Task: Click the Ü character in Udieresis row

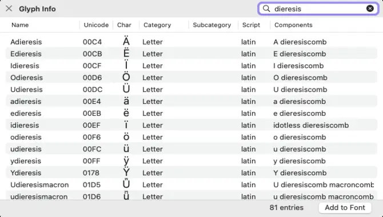Action: pyautogui.click(x=126, y=89)
